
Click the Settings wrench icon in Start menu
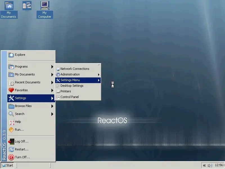coord(11,98)
